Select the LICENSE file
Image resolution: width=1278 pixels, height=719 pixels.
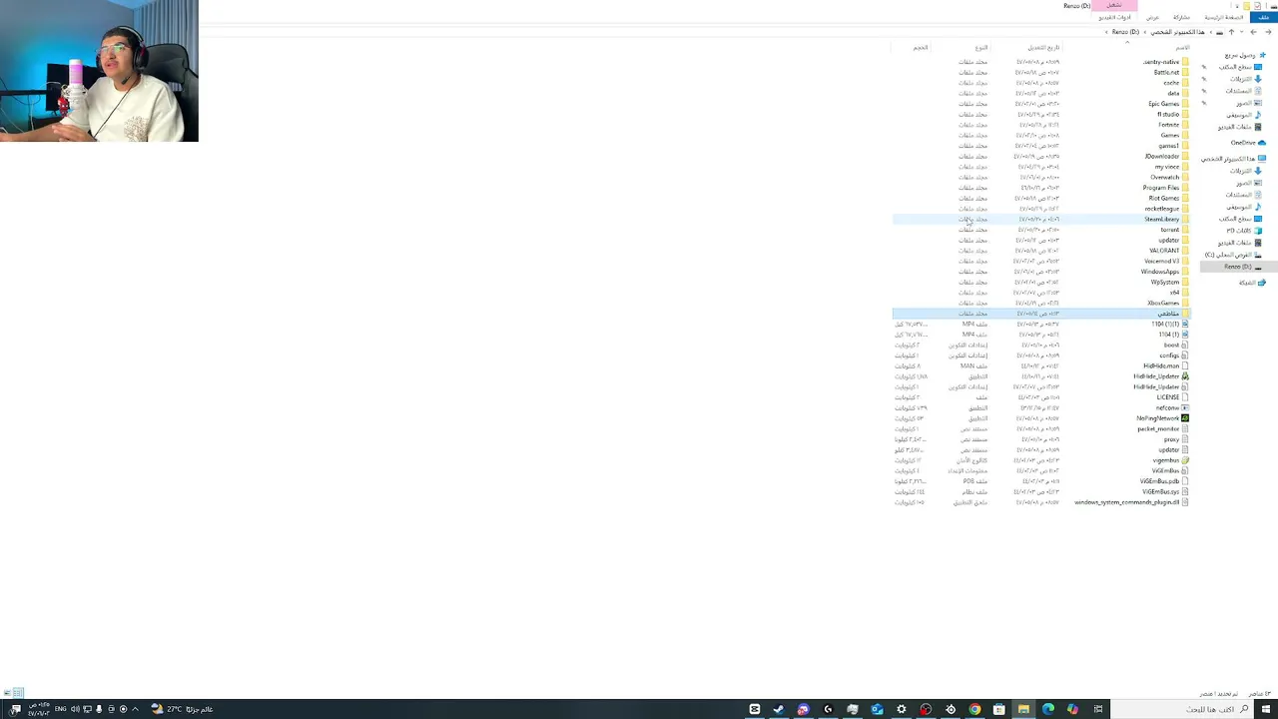coord(1168,397)
